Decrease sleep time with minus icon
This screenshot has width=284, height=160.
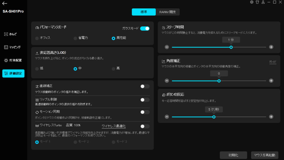167,47
